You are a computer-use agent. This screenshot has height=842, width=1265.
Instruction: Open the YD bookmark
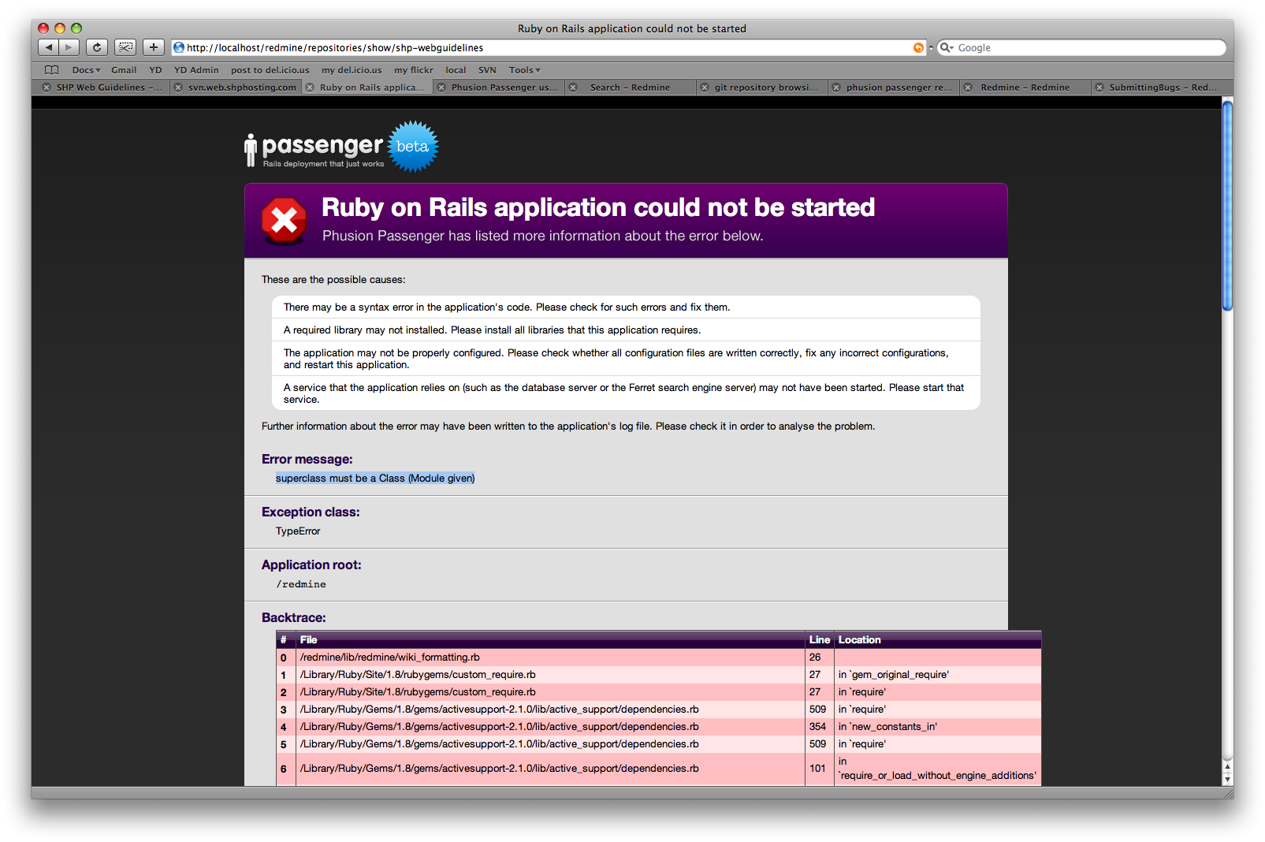(155, 69)
